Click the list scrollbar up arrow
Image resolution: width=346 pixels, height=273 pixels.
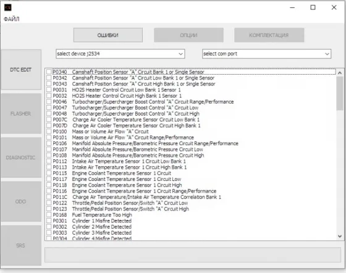(x=340, y=72)
